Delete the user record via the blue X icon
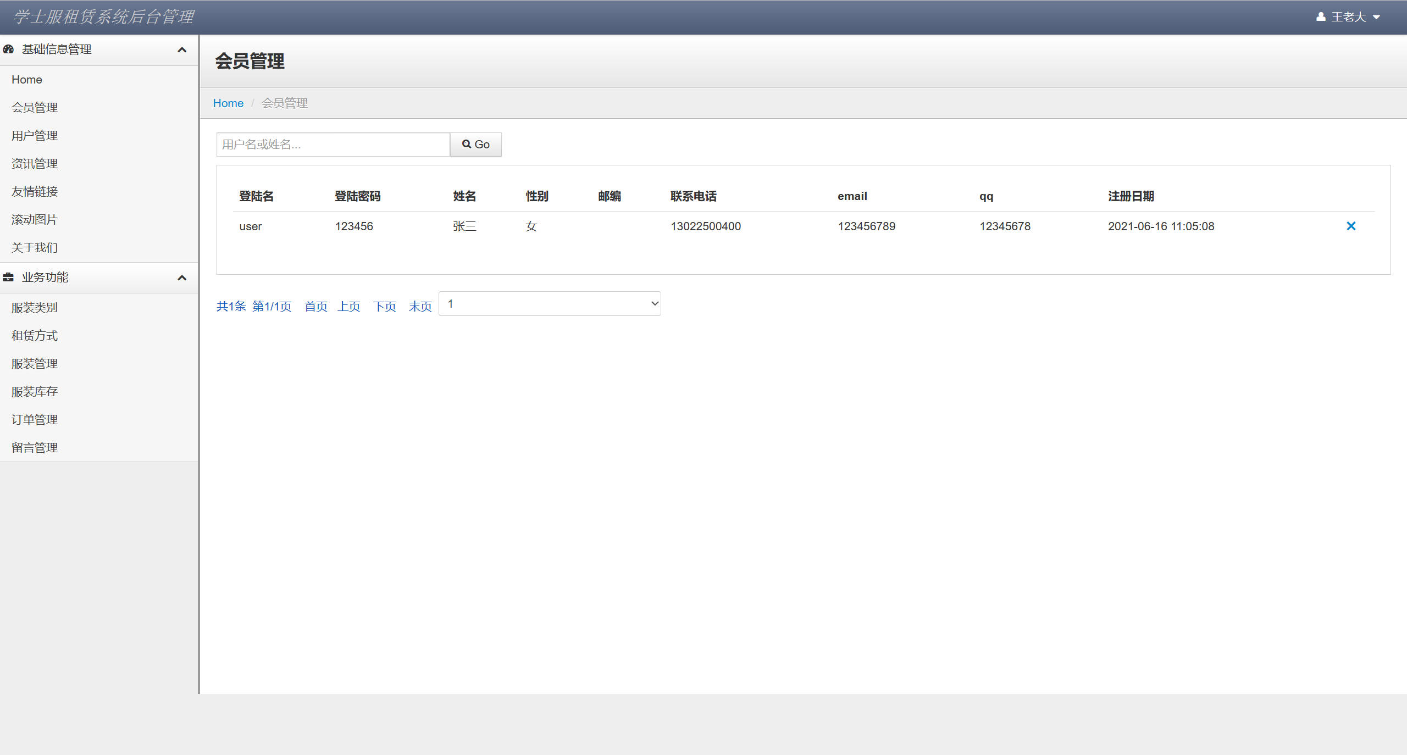Image resolution: width=1407 pixels, height=755 pixels. [x=1351, y=226]
